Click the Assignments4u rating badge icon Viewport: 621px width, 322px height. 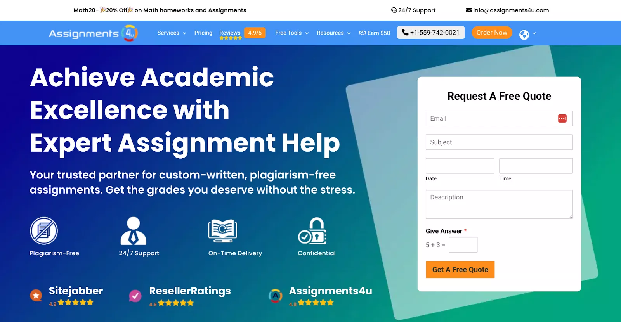click(275, 296)
